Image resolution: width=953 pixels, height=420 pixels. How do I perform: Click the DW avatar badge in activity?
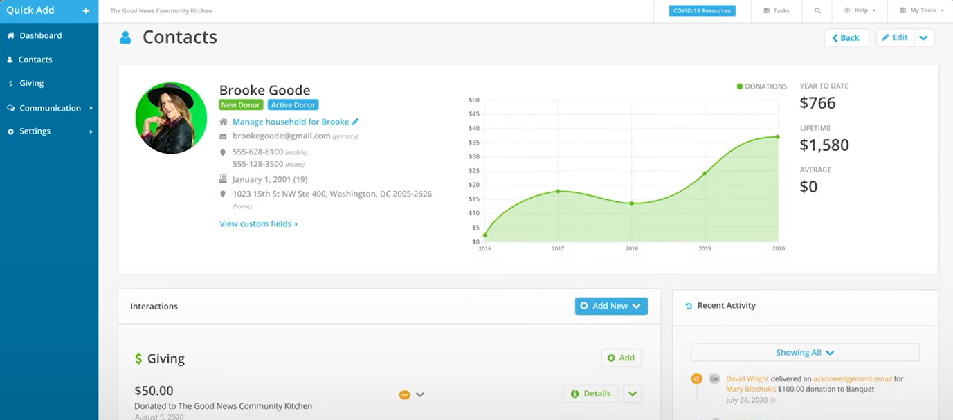(714, 378)
